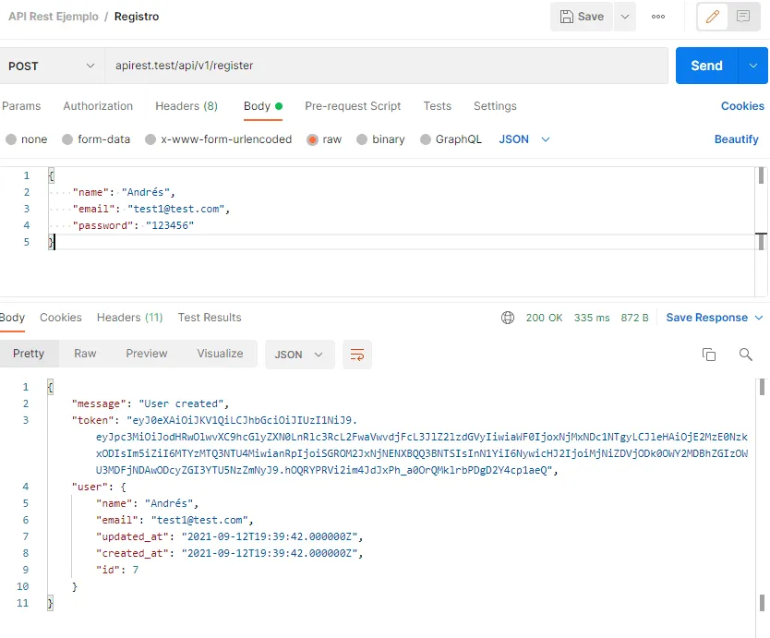Beautify the JSON request body
Viewport: 770px width, 638px height.
(x=736, y=138)
